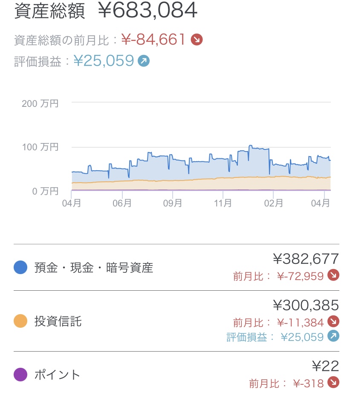Select the ¥382,677 deposits amount
The image size is (353, 395).
tap(306, 259)
